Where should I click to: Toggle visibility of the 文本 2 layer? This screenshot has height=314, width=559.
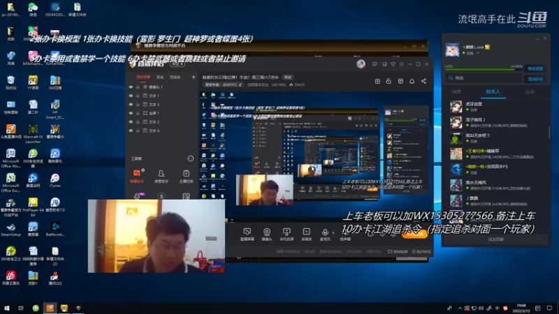click(131, 121)
